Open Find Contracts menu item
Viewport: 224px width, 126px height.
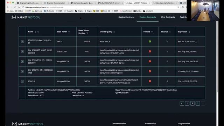[x=168, y=17]
